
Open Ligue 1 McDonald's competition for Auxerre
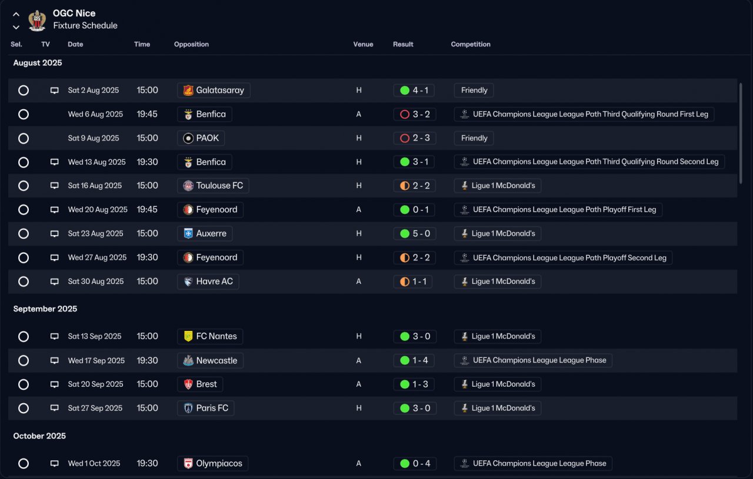click(x=498, y=234)
